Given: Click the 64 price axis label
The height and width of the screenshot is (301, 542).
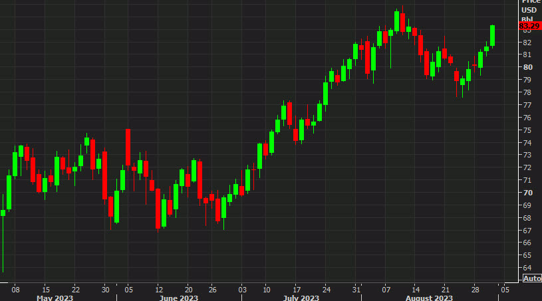Looking at the screenshot, I should coord(527,268).
